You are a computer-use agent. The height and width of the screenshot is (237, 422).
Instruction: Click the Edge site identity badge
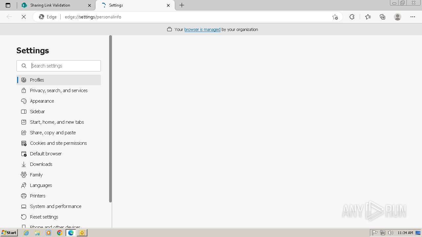click(x=48, y=17)
